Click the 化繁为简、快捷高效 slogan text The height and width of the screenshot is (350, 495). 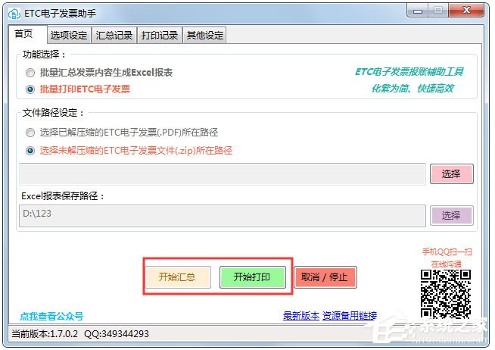tap(413, 89)
